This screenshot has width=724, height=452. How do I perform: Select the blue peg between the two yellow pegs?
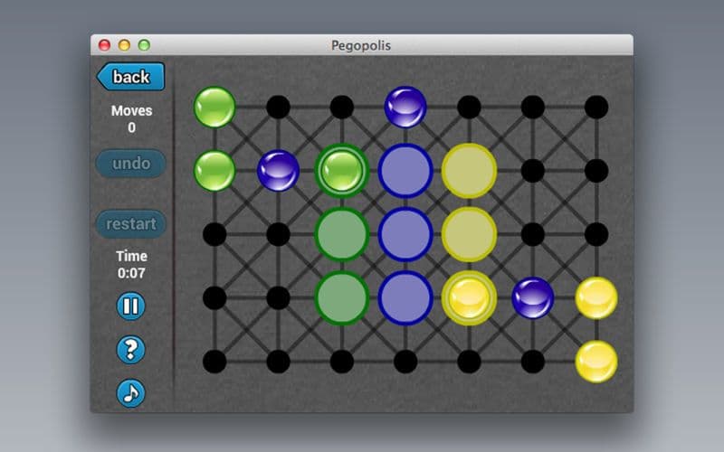(533, 298)
